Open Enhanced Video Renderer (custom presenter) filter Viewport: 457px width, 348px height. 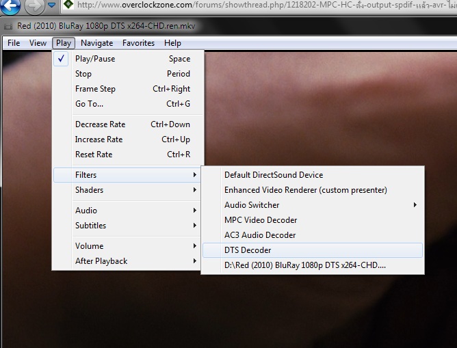[x=313, y=190]
